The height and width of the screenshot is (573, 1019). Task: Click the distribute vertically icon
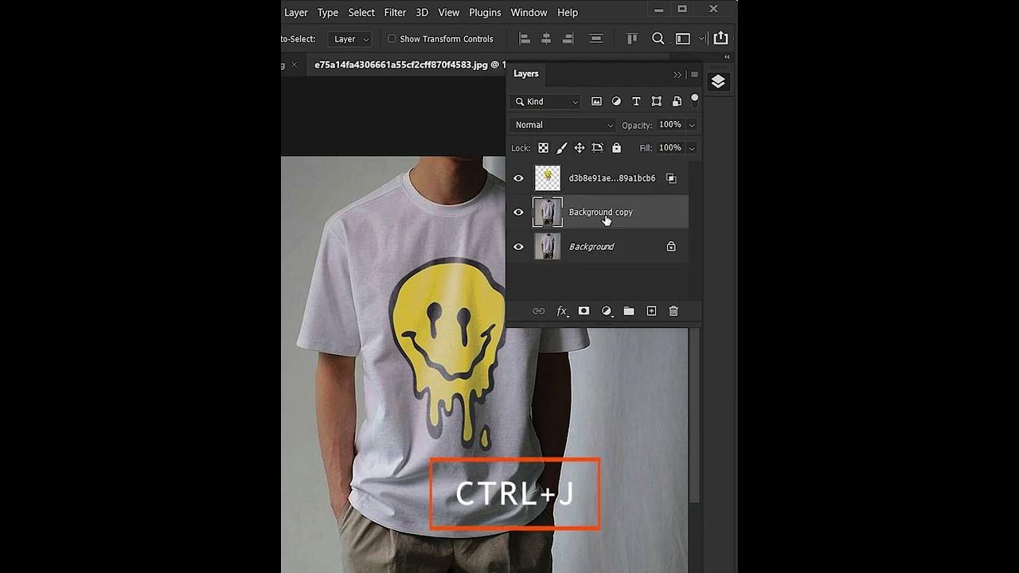595,38
